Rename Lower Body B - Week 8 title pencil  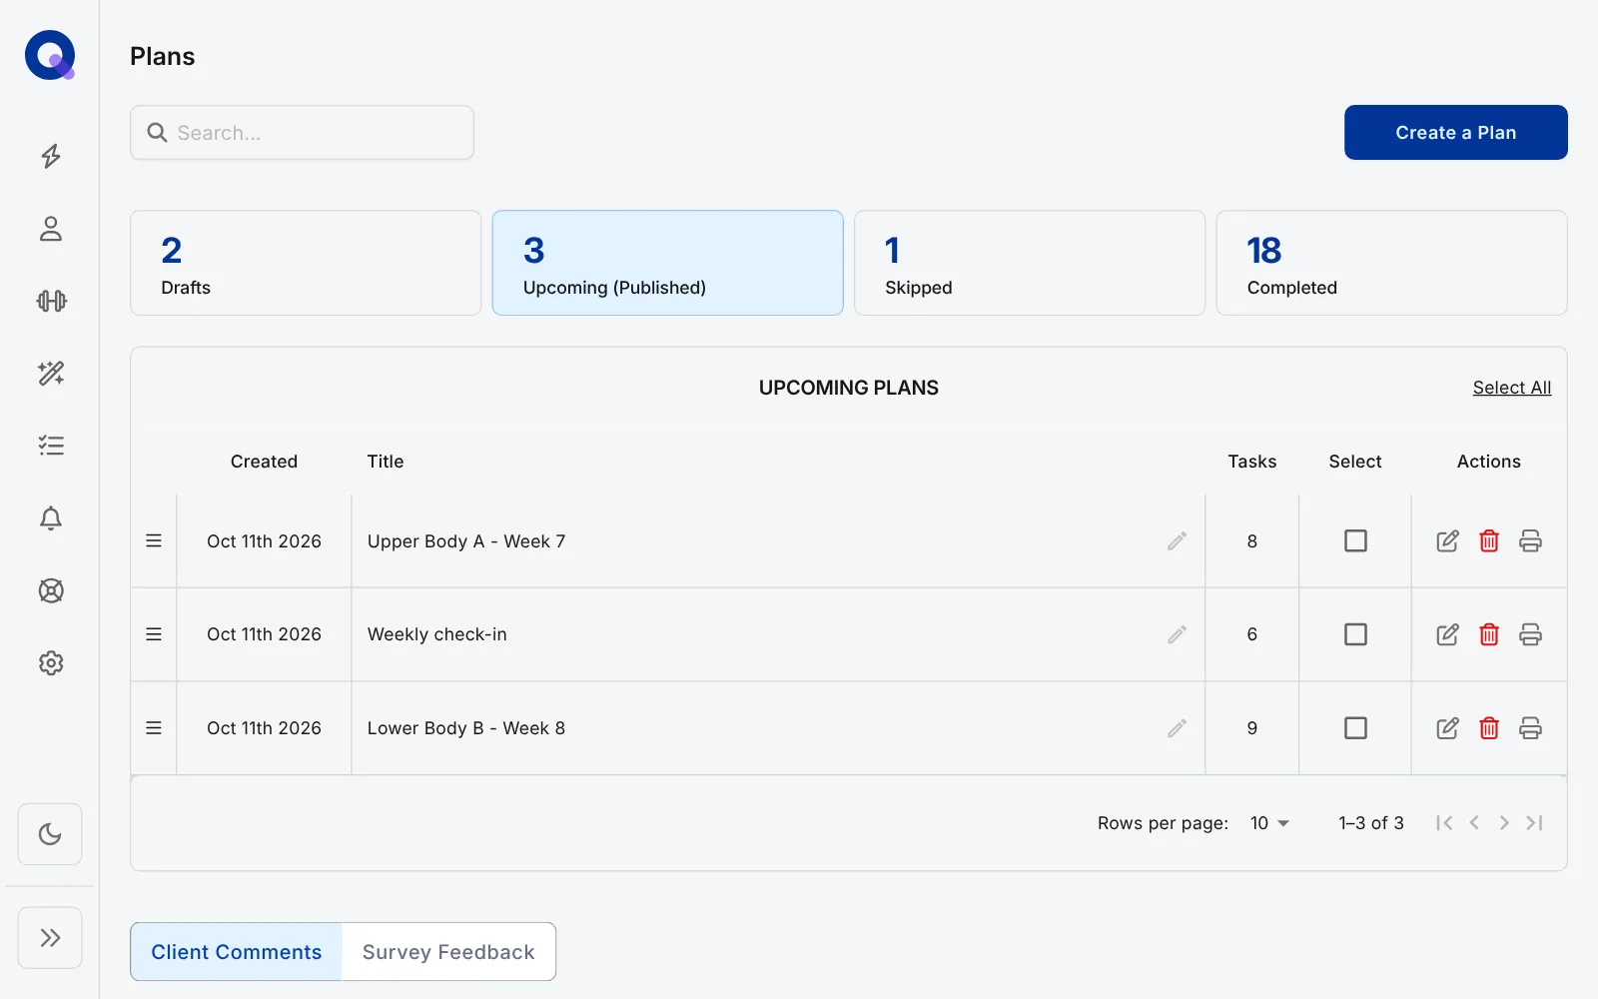tap(1178, 728)
